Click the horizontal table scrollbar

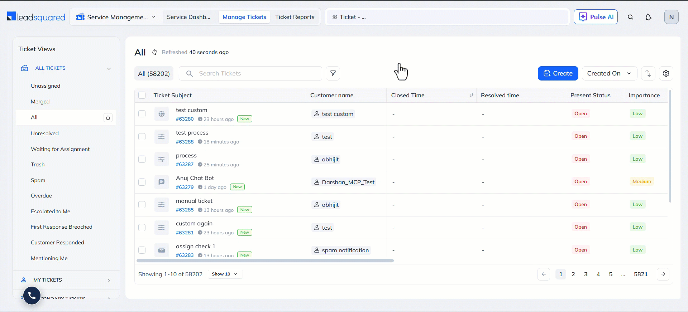tap(265, 261)
